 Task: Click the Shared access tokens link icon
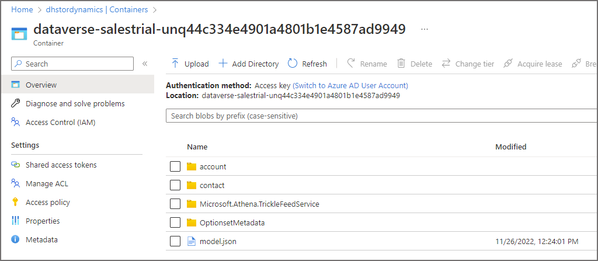click(x=16, y=165)
